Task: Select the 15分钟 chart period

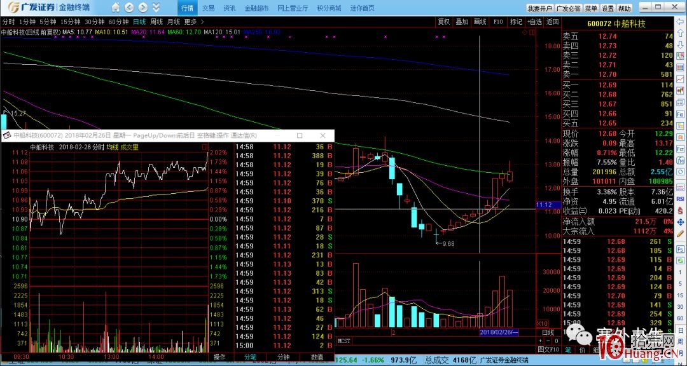Action: [x=70, y=22]
